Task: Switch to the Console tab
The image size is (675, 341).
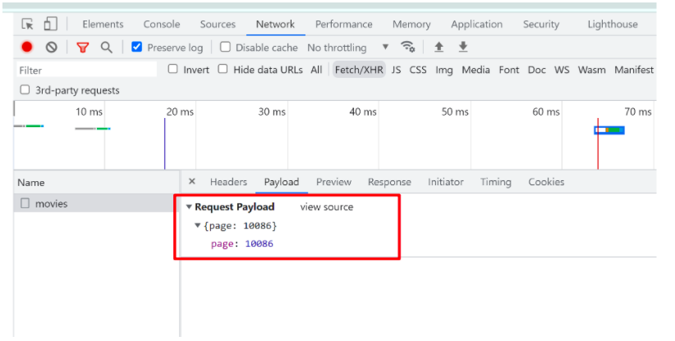Action: 162,25
